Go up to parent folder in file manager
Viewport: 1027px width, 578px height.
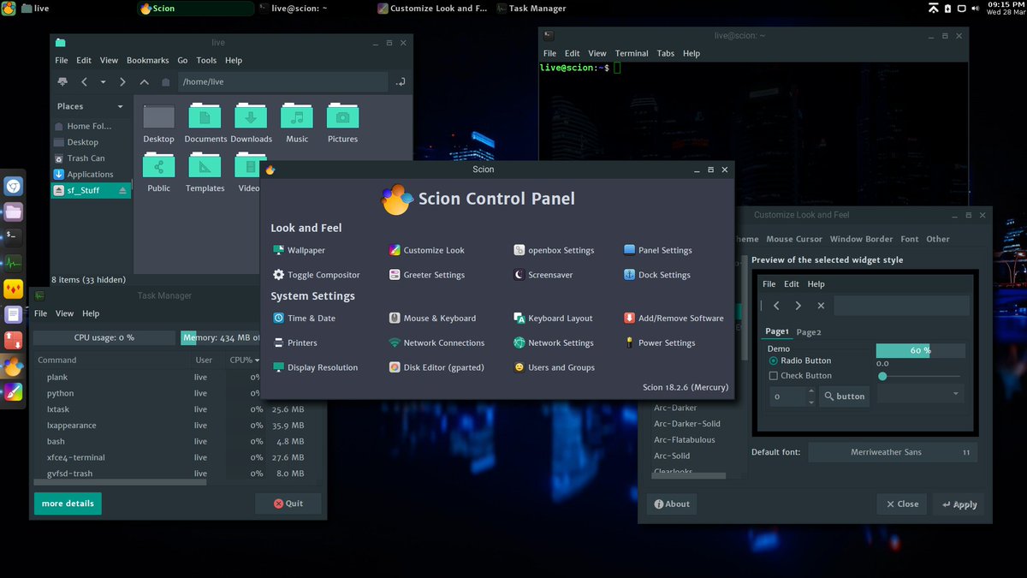click(x=144, y=82)
